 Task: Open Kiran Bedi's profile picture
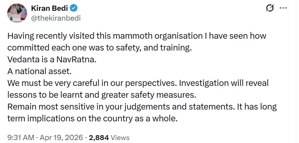coord(17,13)
